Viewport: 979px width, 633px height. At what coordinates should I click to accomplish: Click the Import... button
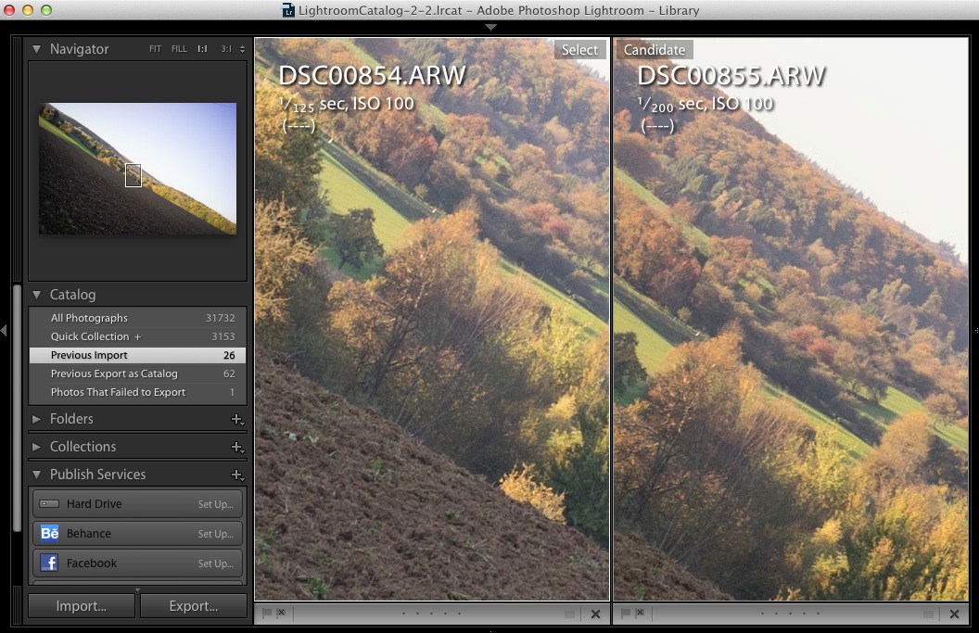(x=82, y=606)
